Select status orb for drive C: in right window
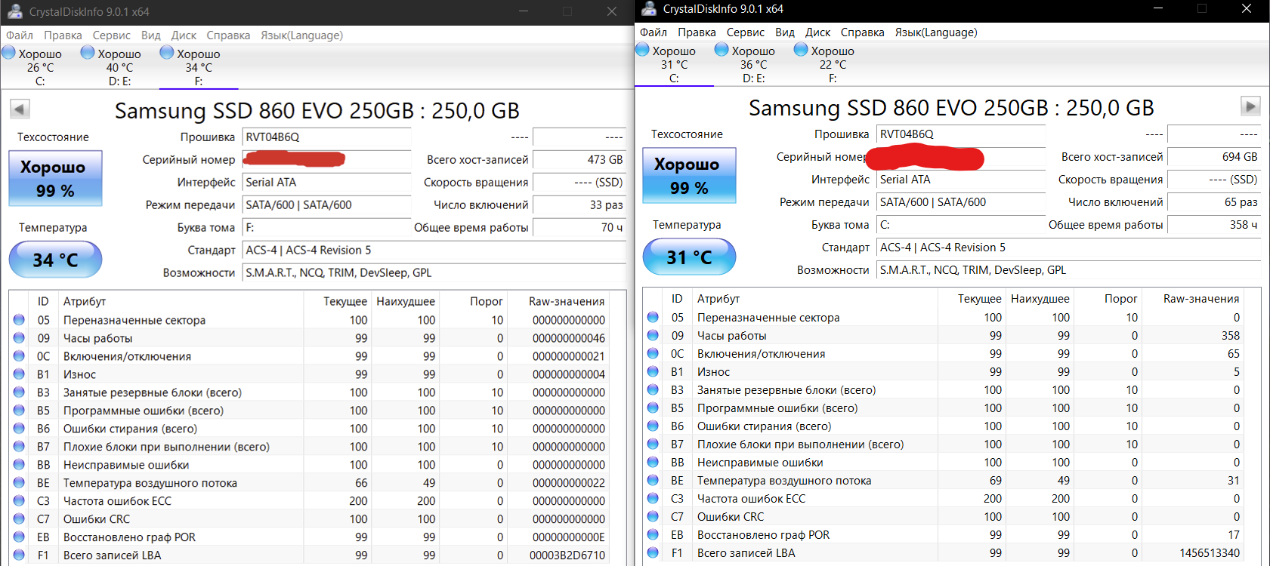Screen dimensions: 1270x566 pyautogui.click(x=643, y=50)
